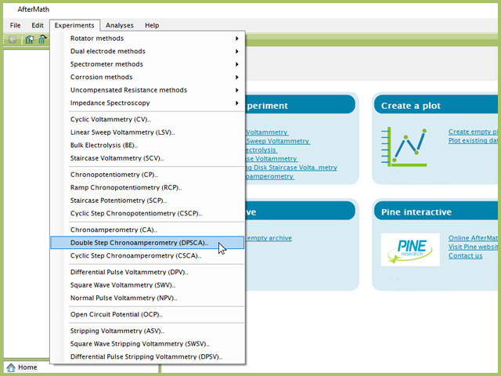Click the Create empty plot link
This screenshot has width=501, height=376.
(x=473, y=132)
